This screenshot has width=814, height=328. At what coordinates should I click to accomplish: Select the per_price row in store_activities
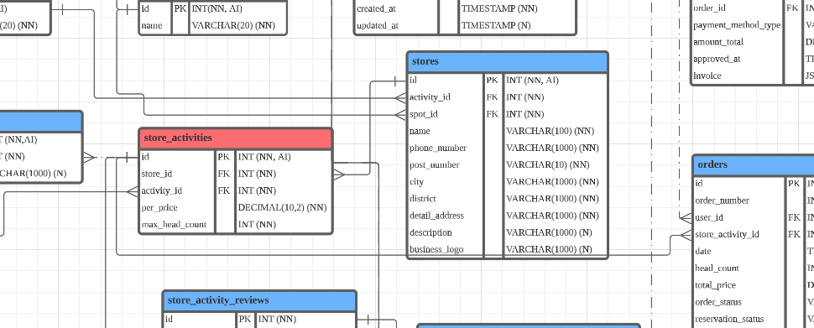pyautogui.click(x=235, y=207)
